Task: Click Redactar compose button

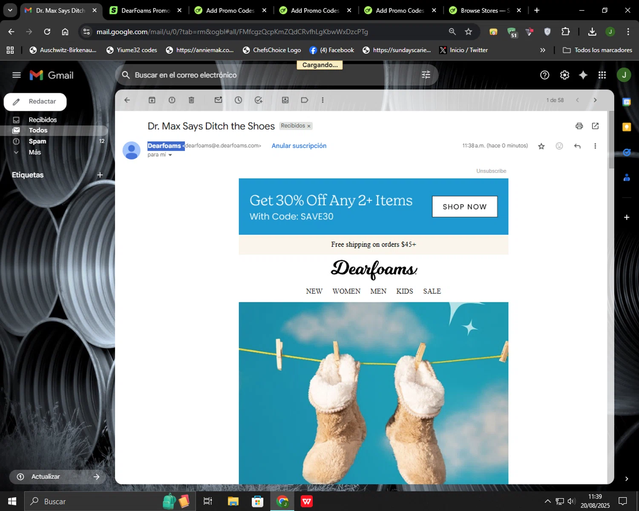Action: (35, 102)
